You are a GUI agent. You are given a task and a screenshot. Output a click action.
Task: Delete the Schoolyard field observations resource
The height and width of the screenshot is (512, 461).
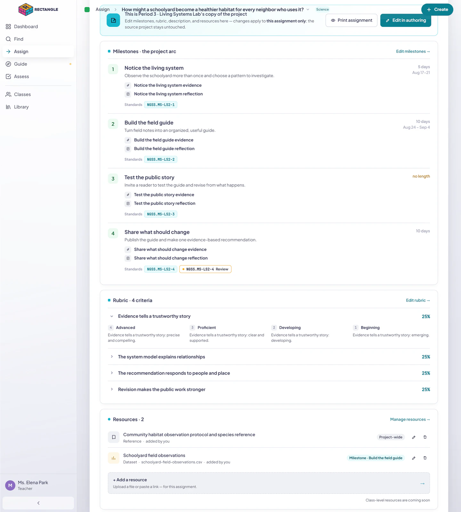[425, 458]
